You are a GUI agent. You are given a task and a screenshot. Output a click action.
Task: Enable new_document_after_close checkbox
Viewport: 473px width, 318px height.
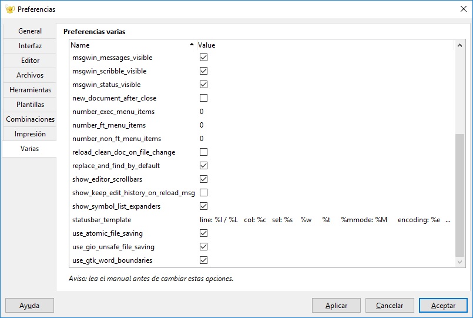[204, 98]
